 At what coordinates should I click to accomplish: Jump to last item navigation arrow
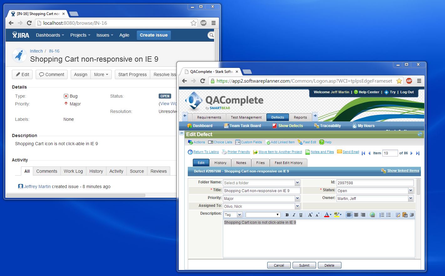pos(417,153)
